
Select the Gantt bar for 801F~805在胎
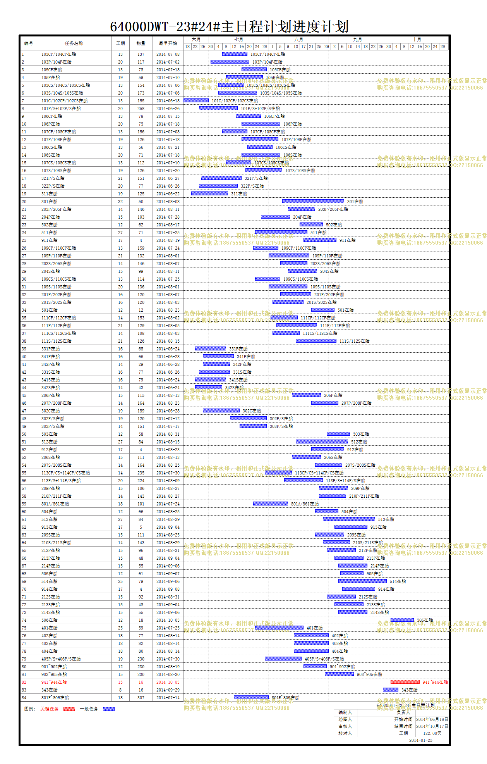[x=251, y=697]
